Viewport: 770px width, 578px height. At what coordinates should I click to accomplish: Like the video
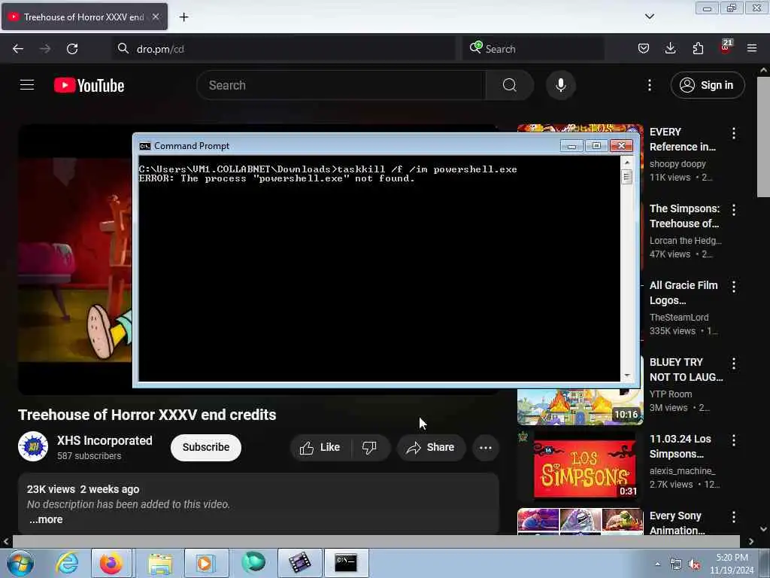(320, 447)
